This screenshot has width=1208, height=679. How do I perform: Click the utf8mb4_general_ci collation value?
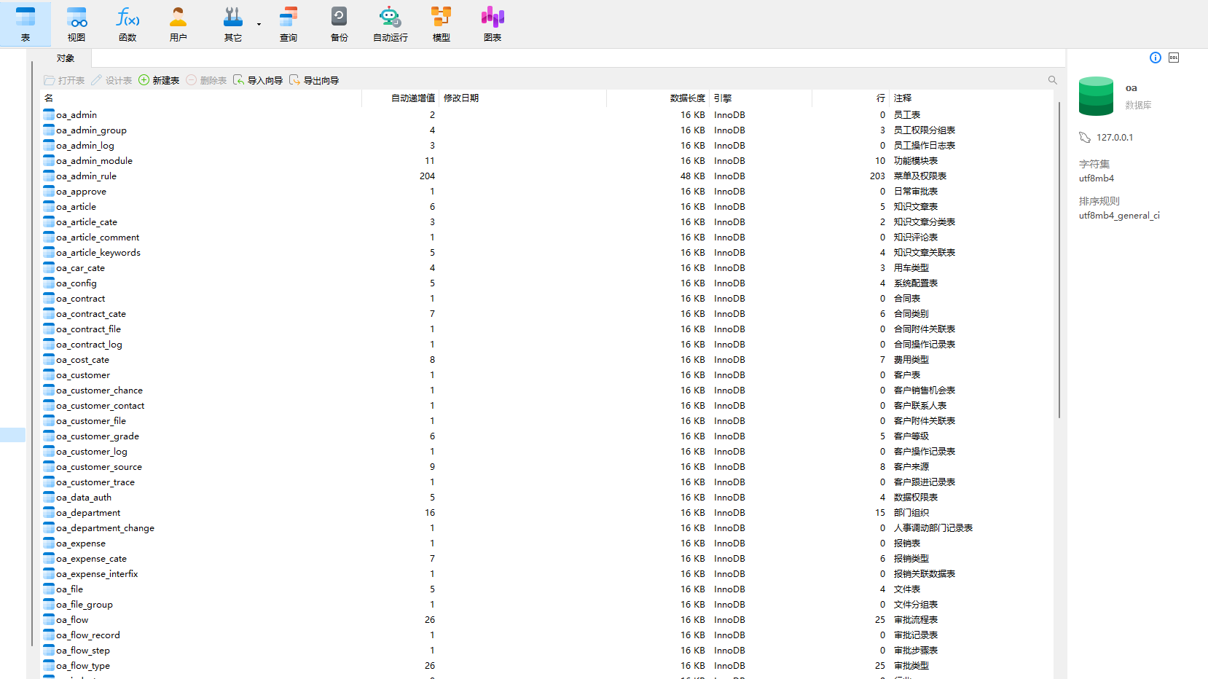(1119, 216)
